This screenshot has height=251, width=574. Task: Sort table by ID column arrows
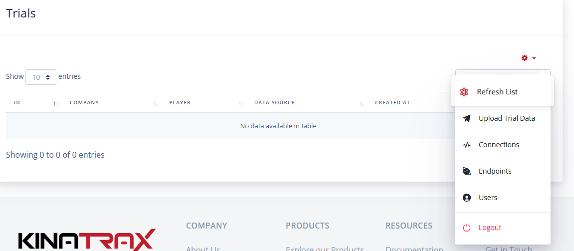click(x=56, y=103)
